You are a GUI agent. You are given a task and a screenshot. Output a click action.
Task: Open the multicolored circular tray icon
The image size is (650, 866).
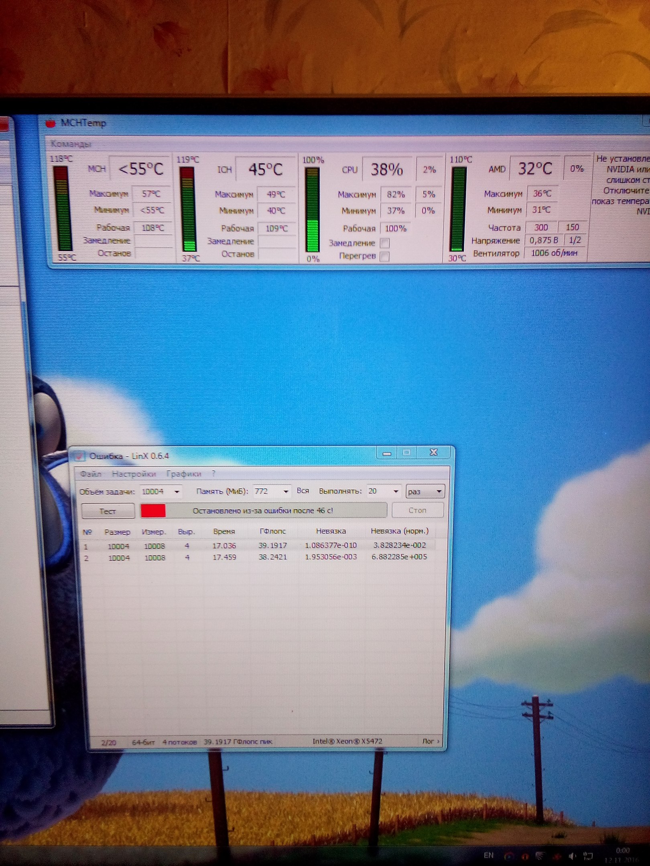pos(509,856)
